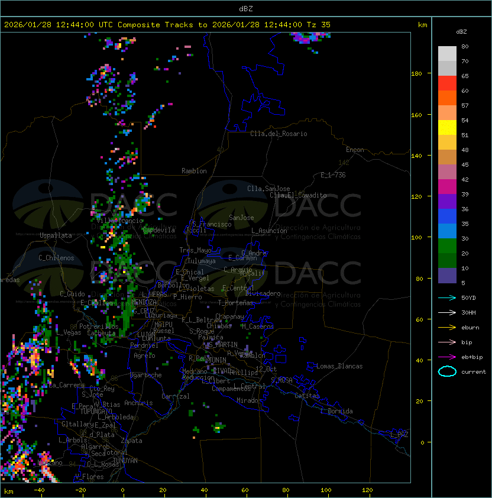The image size is (492, 498).
Task: Click the Zapata label on map
Action: click(131, 441)
